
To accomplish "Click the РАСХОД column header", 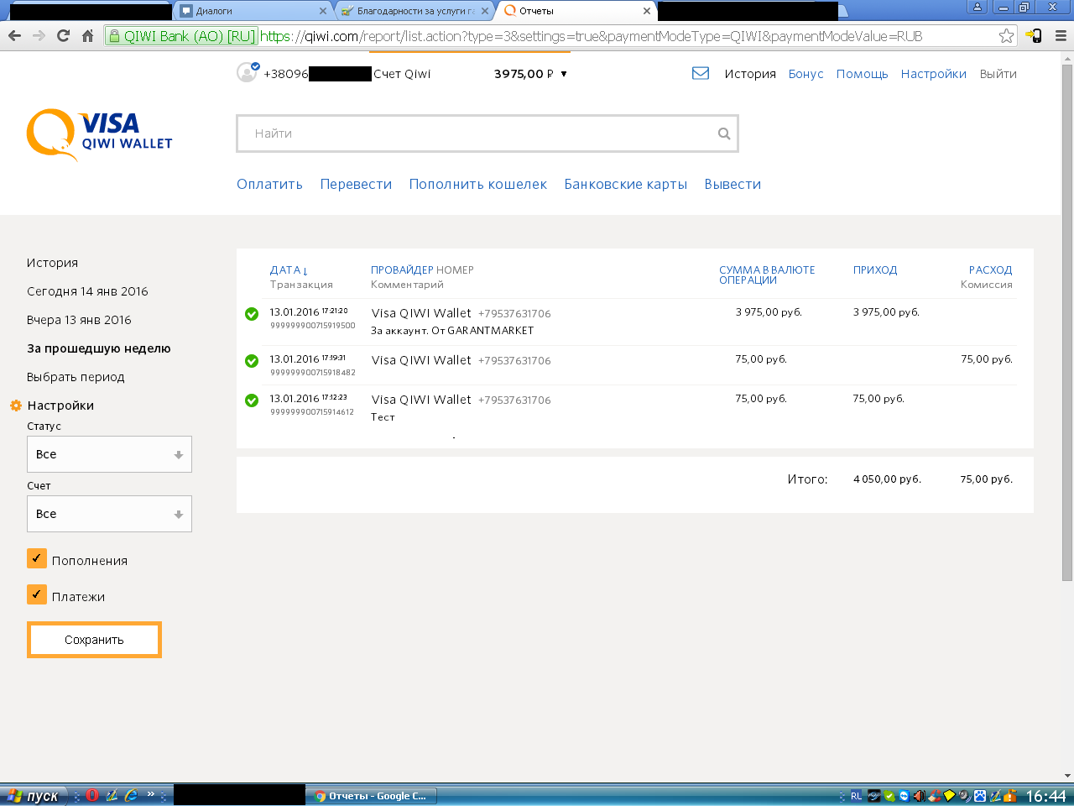I will tap(990, 270).
